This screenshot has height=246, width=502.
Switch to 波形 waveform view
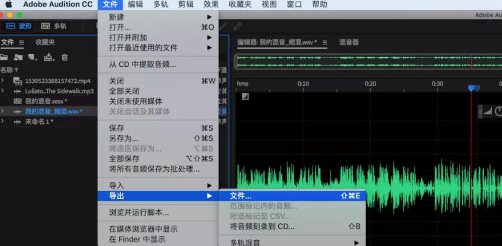pos(19,27)
